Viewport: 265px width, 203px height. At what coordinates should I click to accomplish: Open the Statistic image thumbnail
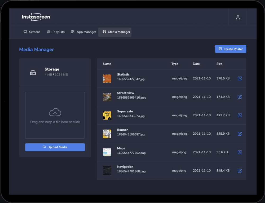pyautogui.click(x=107, y=78)
